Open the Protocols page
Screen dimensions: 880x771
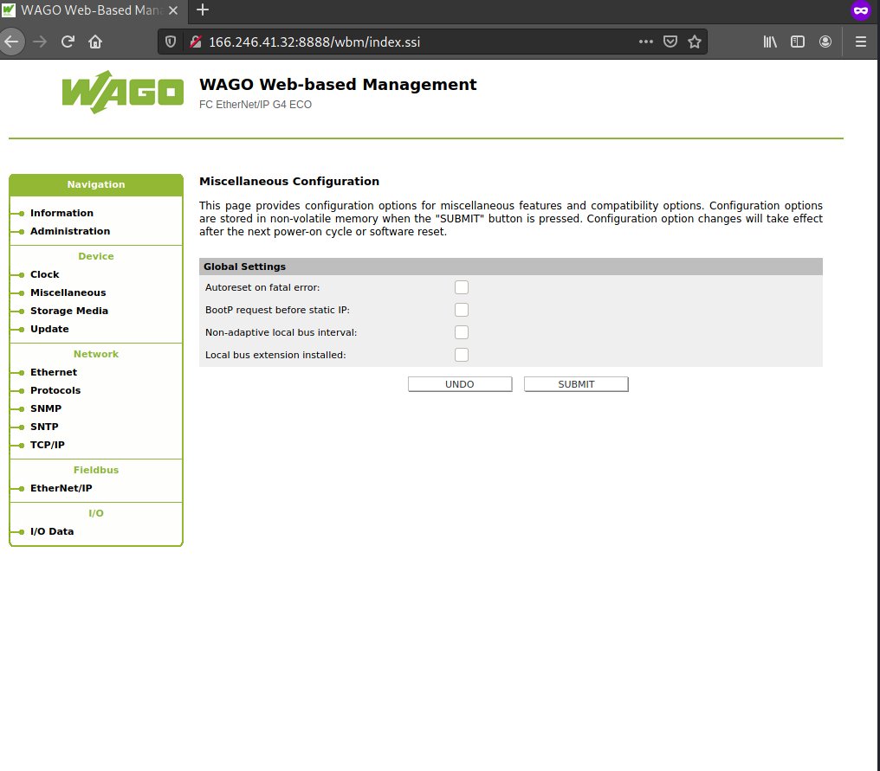pyautogui.click(x=55, y=390)
